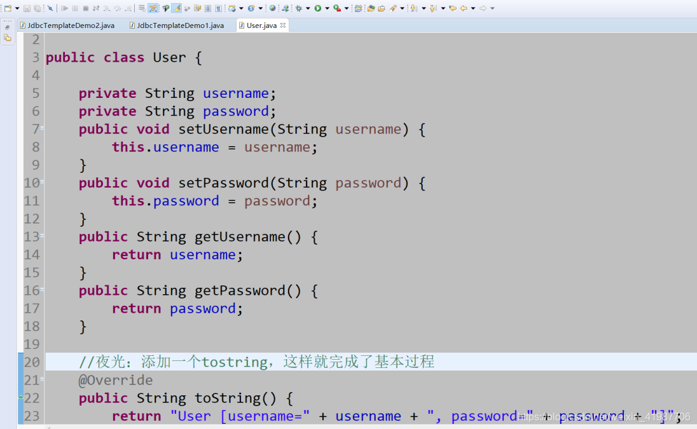
Task: Toggle Skip All Breakpoints
Action: point(50,8)
